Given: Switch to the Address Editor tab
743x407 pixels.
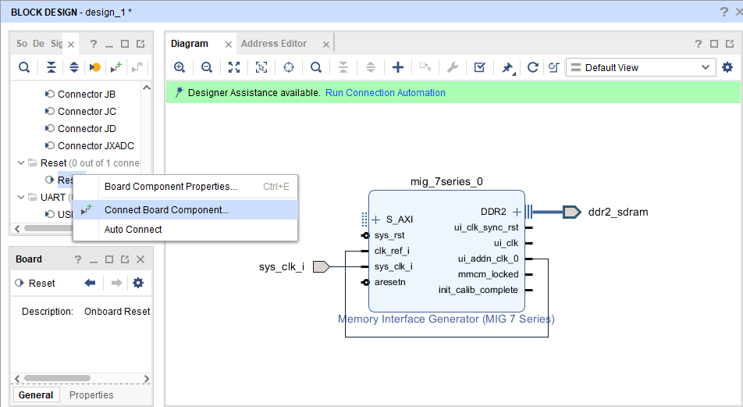Looking at the screenshot, I should pyautogui.click(x=274, y=44).
